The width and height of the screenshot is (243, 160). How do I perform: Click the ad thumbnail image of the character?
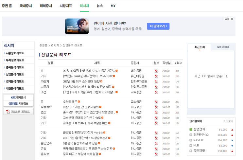click(x=77, y=27)
